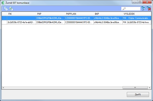The image size is (153, 101).
Task: Click the PKPPLAIN column header
Action: (79, 14)
